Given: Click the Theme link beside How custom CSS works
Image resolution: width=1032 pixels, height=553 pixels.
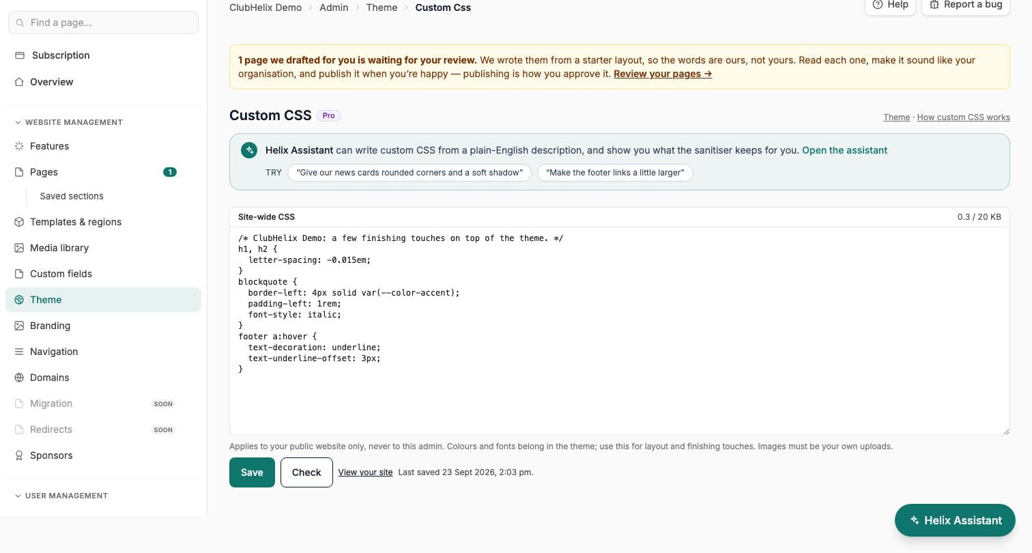Looking at the screenshot, I should point(896,117).
